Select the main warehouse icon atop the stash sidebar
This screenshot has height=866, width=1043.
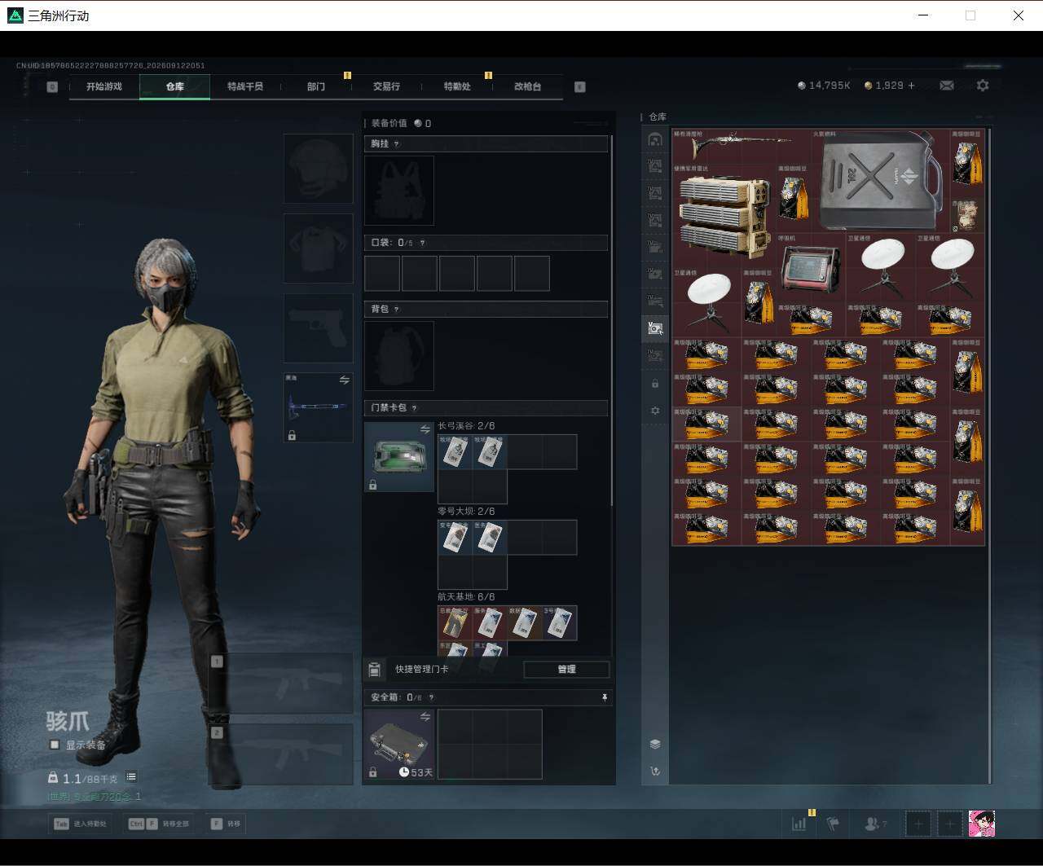[x=654, y=139]
